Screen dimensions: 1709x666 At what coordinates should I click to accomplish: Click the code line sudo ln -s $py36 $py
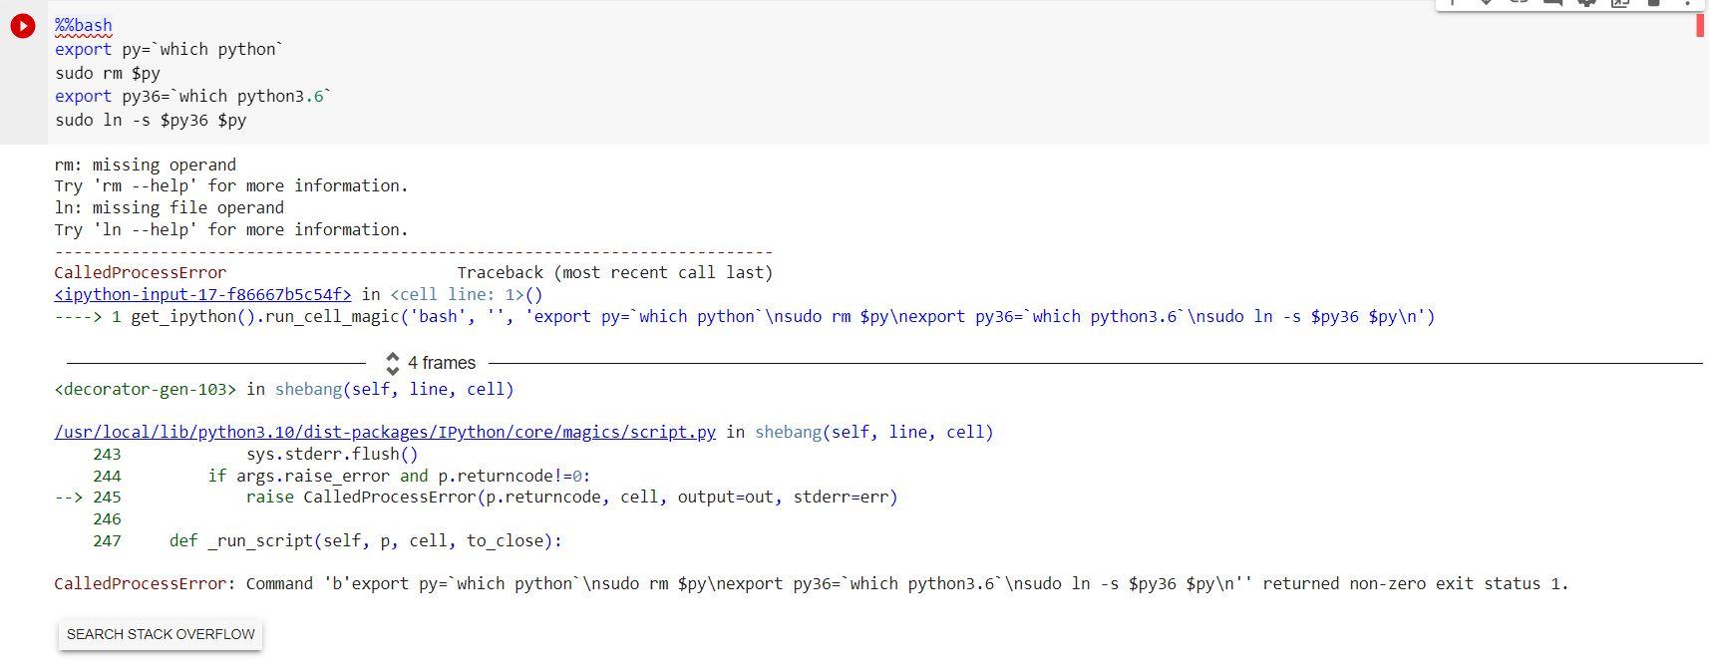151,120
